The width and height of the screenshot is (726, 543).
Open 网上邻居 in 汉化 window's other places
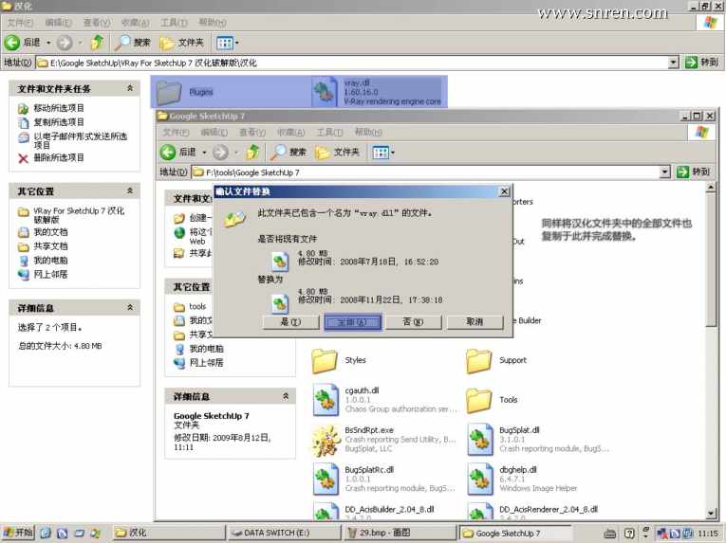tap(50, 275)
